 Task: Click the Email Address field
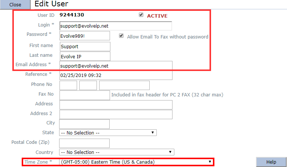tap(116, 66)
